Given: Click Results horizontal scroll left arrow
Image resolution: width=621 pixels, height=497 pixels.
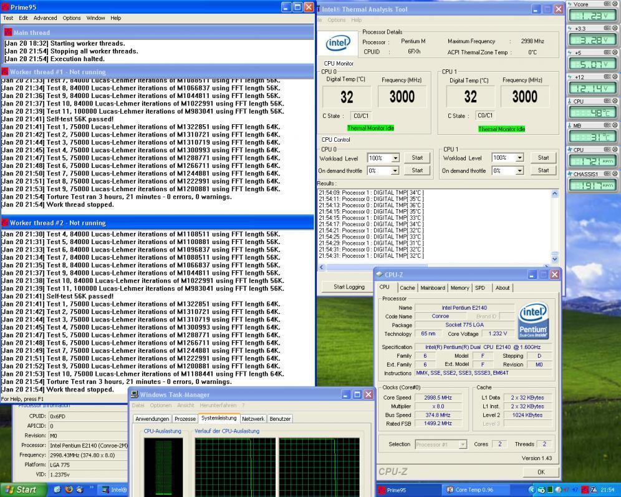Looking at the screenshot, I should (x=321, y=267).
